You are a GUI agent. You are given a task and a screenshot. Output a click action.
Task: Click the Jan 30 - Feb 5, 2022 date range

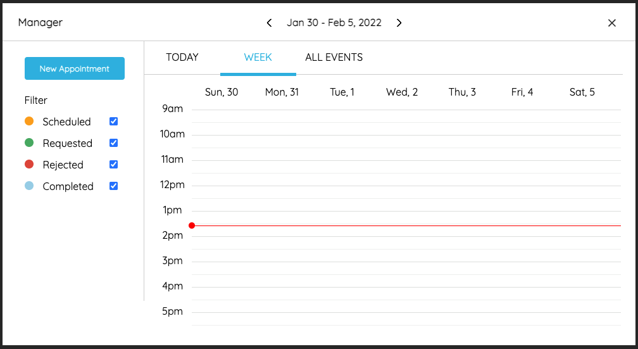click(x=334, y=23)
